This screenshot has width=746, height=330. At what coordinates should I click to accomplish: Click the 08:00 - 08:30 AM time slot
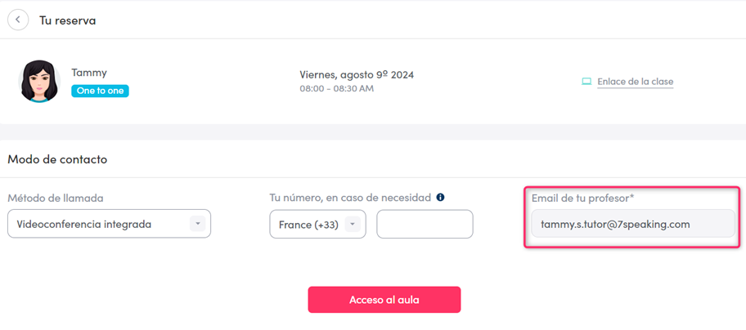pyautogui.click(x=336, y=88)
